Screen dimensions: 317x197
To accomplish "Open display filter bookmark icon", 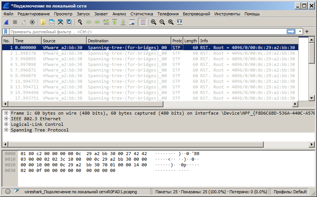I will tap(6, 32).
